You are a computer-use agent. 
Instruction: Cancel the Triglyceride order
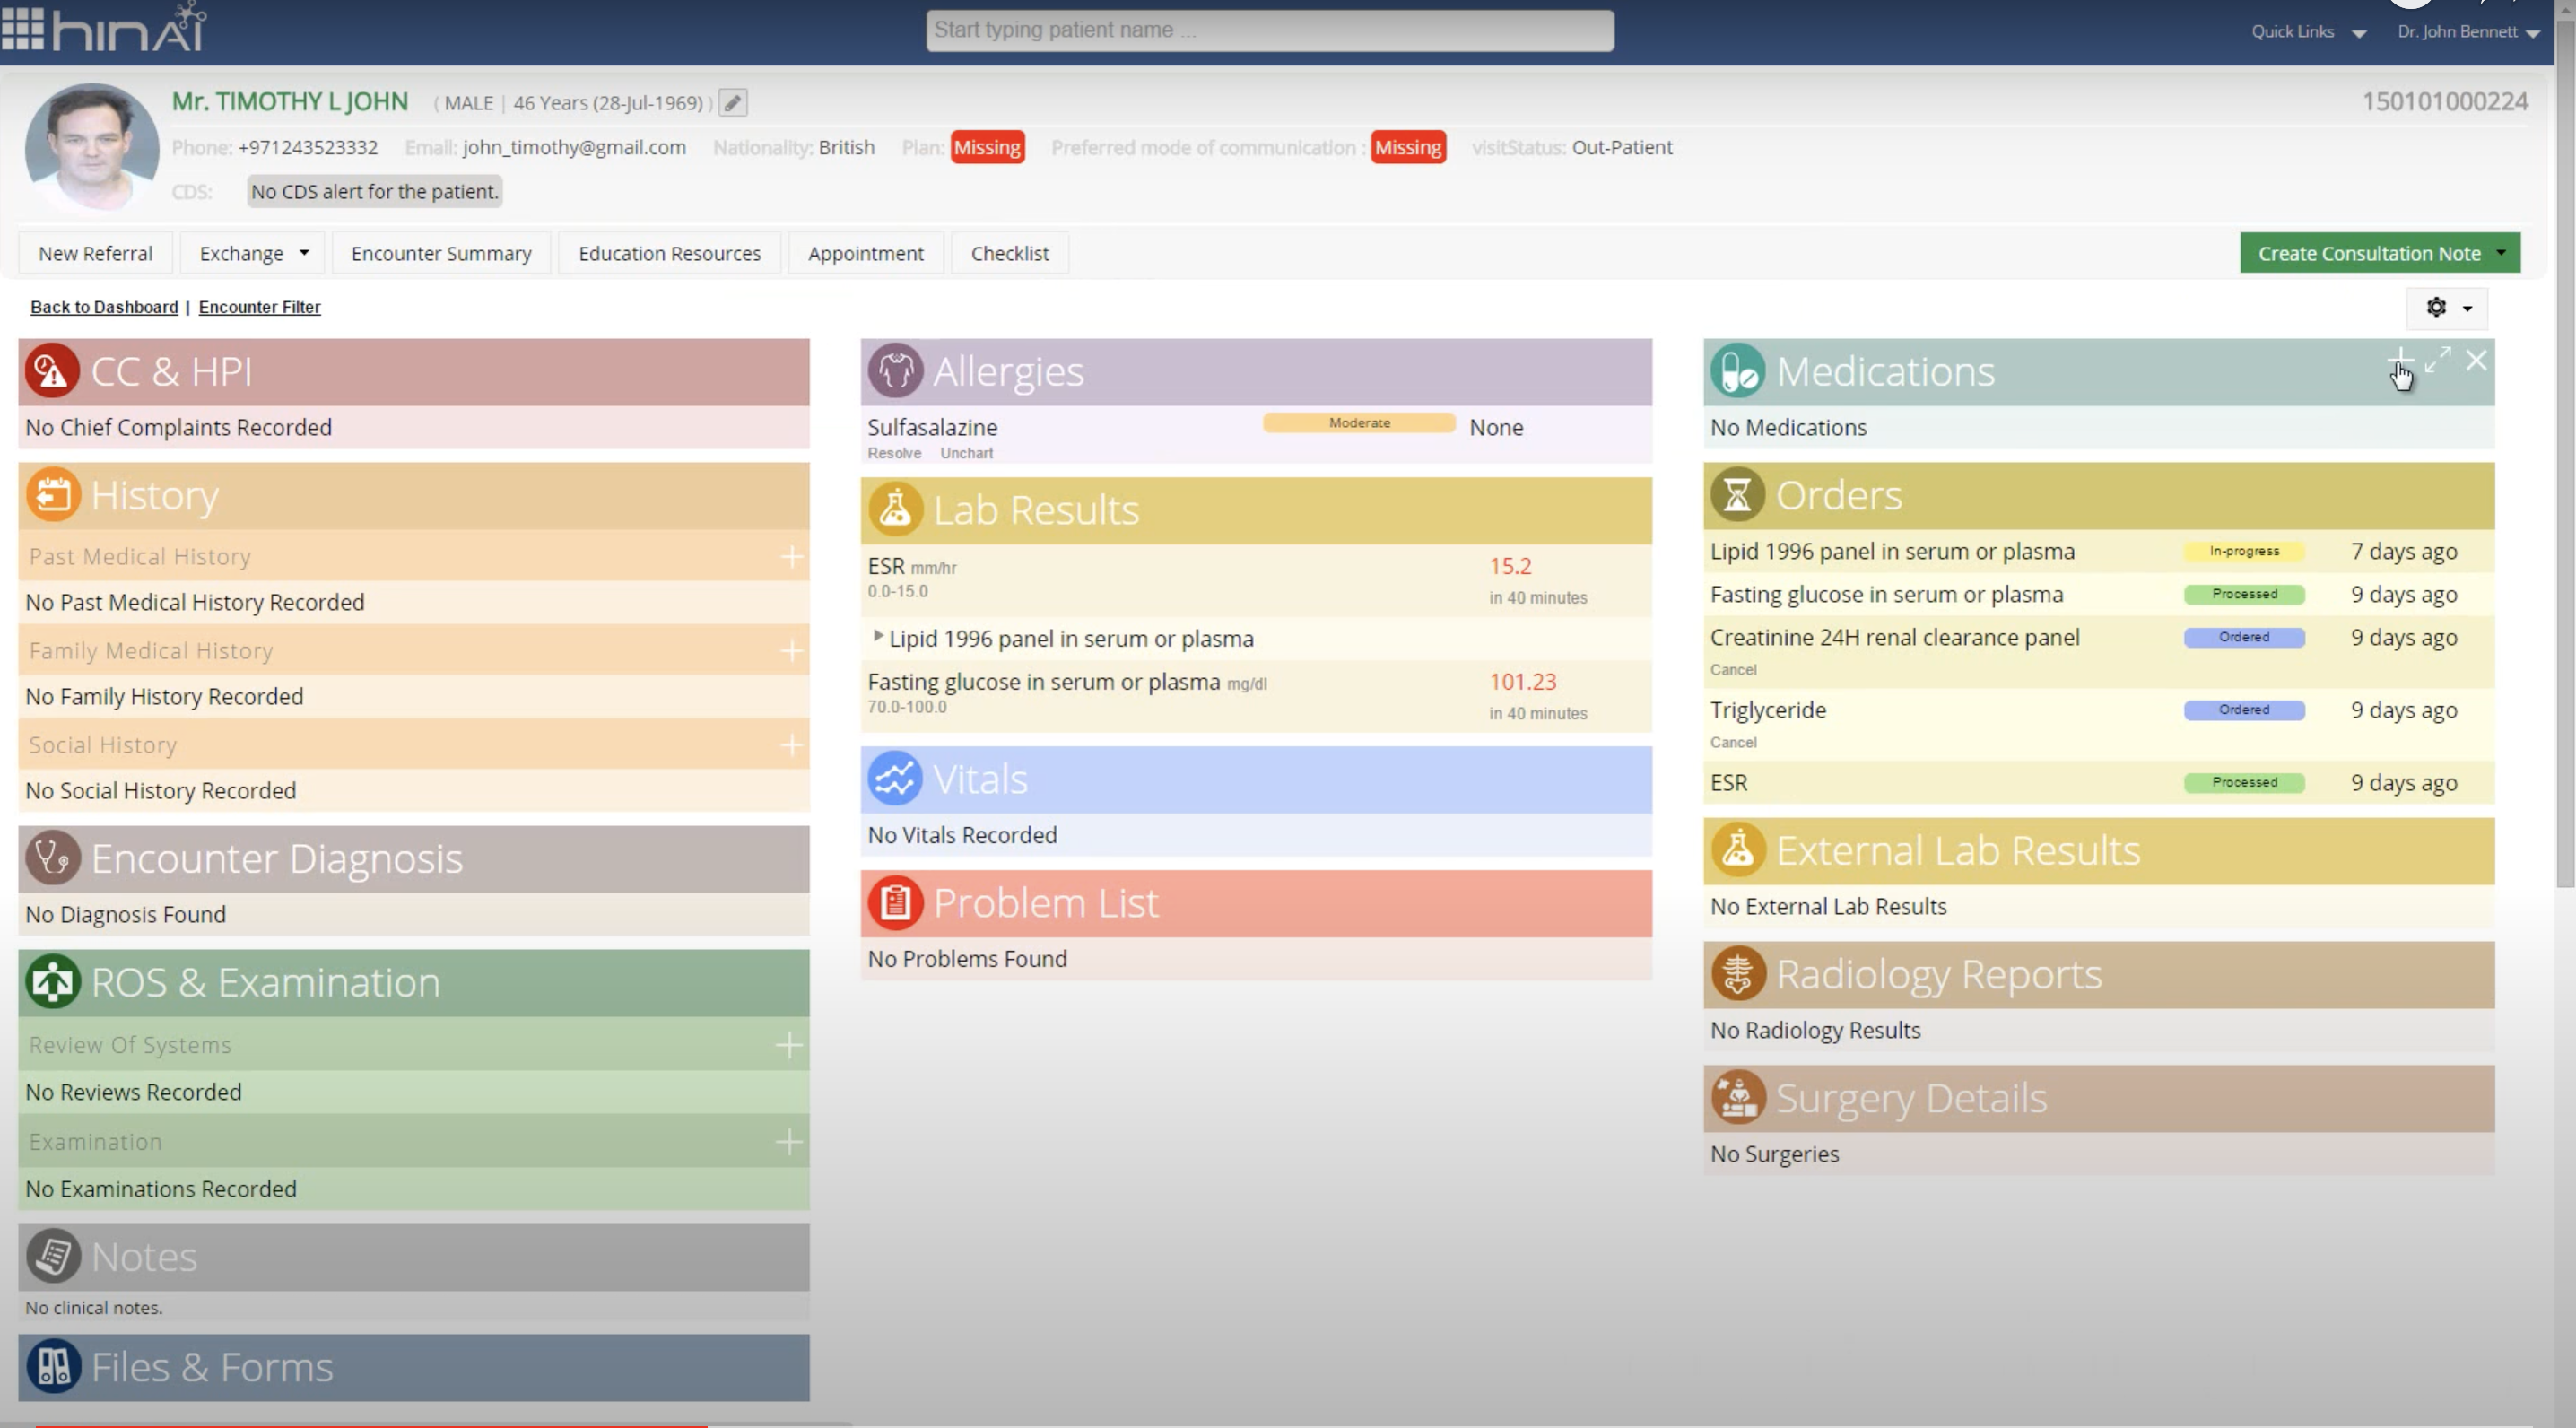click(x=1732, y=742)
